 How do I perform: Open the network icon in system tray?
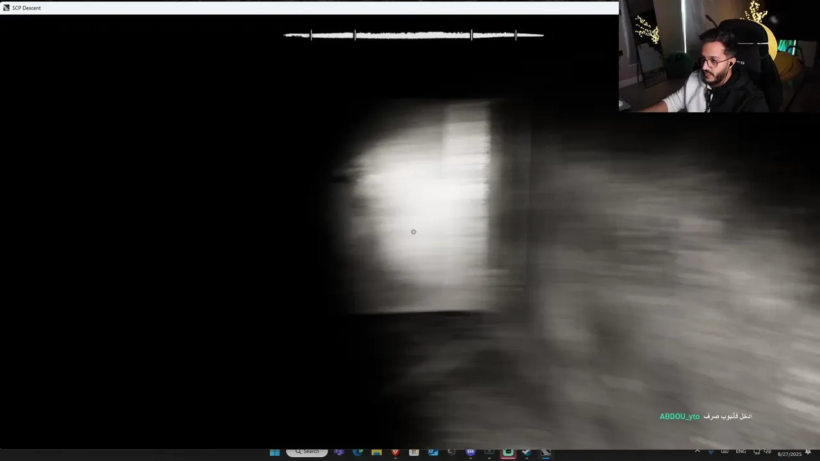(x=757, y=451)
